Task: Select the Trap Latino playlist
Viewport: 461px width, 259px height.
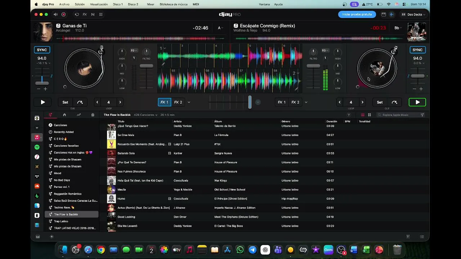Action: point(71,221)
